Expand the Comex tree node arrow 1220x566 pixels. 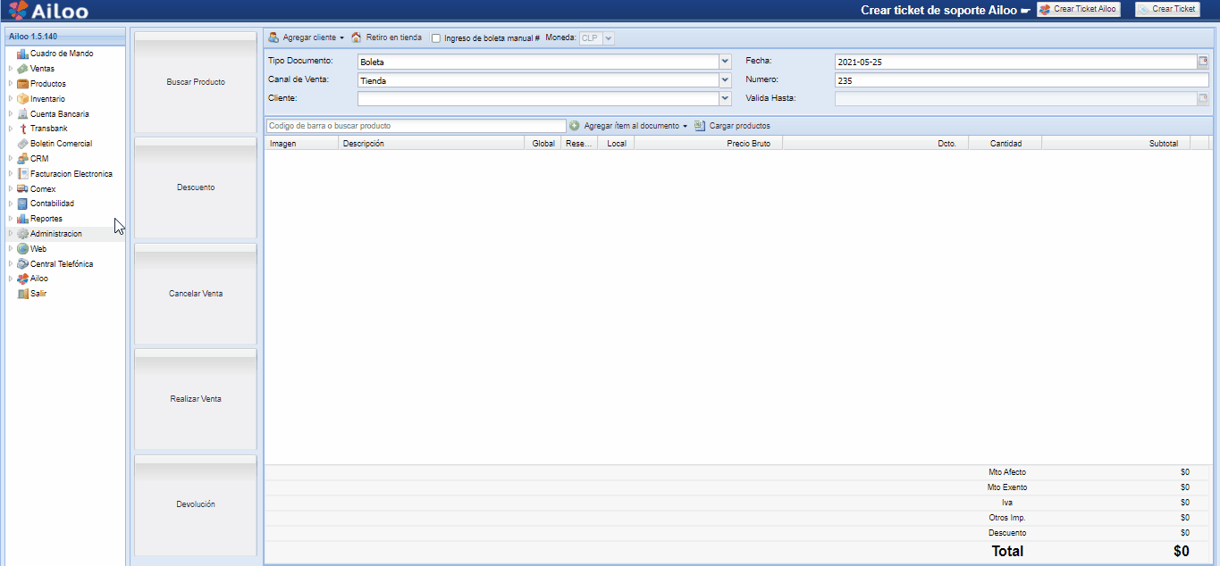(x=11, y=189)
